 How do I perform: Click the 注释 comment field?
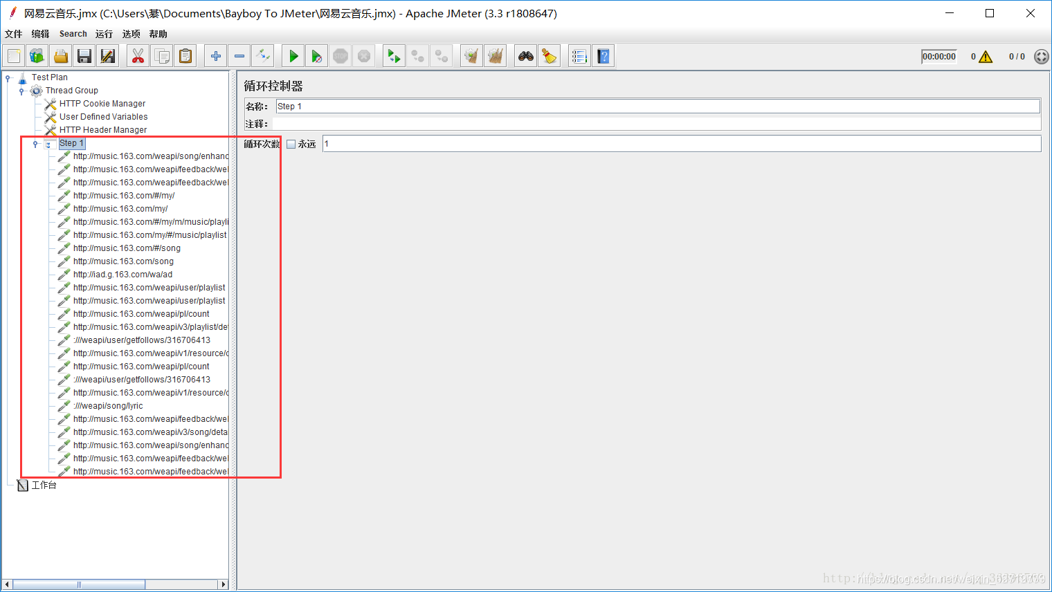[656, 124]
